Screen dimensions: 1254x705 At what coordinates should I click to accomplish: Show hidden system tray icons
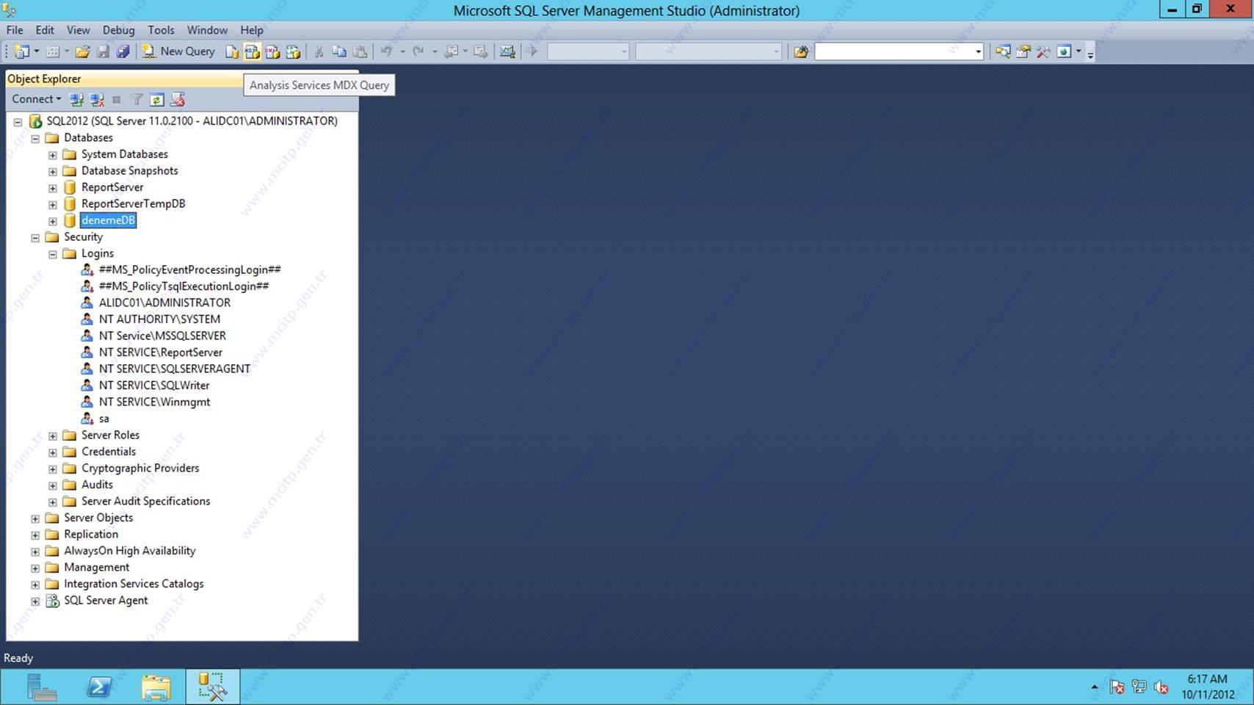[x=1095, y=687]
